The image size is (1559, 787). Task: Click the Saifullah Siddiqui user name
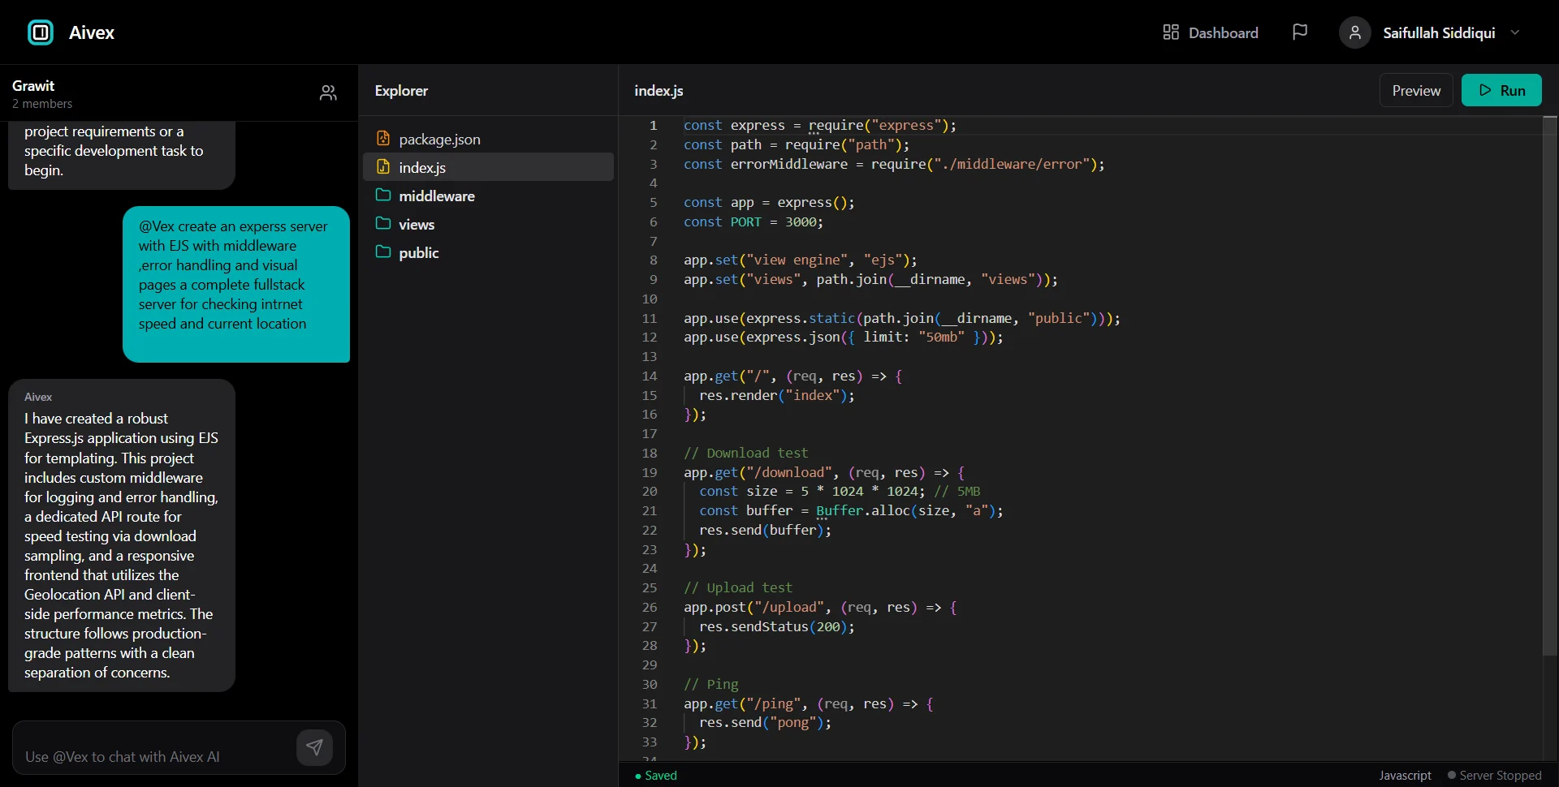pyautogui.click(x=1439, y=32)
